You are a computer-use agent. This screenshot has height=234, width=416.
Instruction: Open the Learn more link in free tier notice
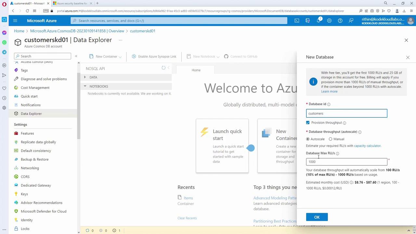[329, 91]
